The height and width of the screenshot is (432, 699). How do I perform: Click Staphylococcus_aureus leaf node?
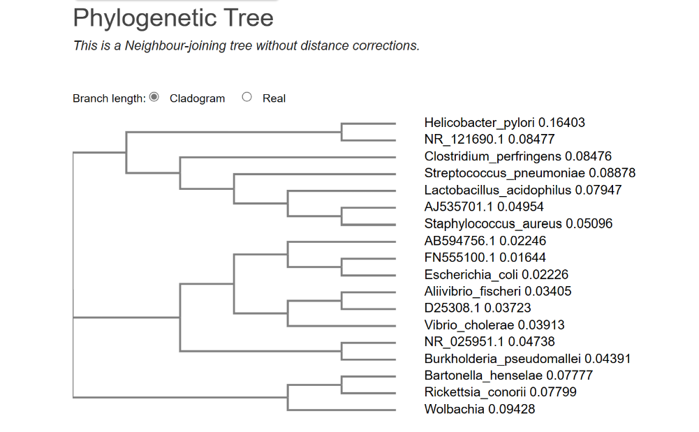click(517, 223)
